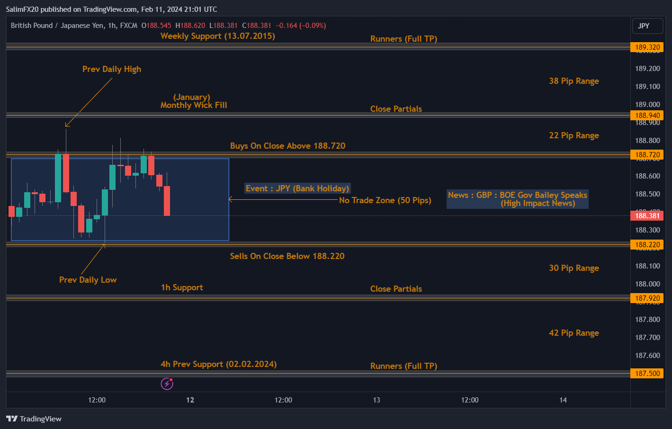Select the BOE Gov Bailey Speaks news box
This screenshot has width=672, height=429.
(517, 199)
